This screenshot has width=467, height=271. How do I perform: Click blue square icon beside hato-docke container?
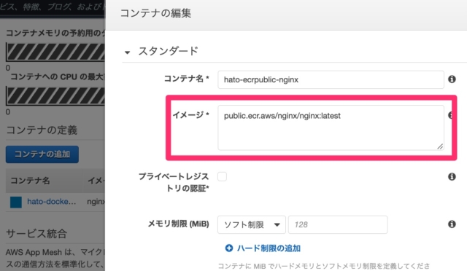(x=16, y=202)
